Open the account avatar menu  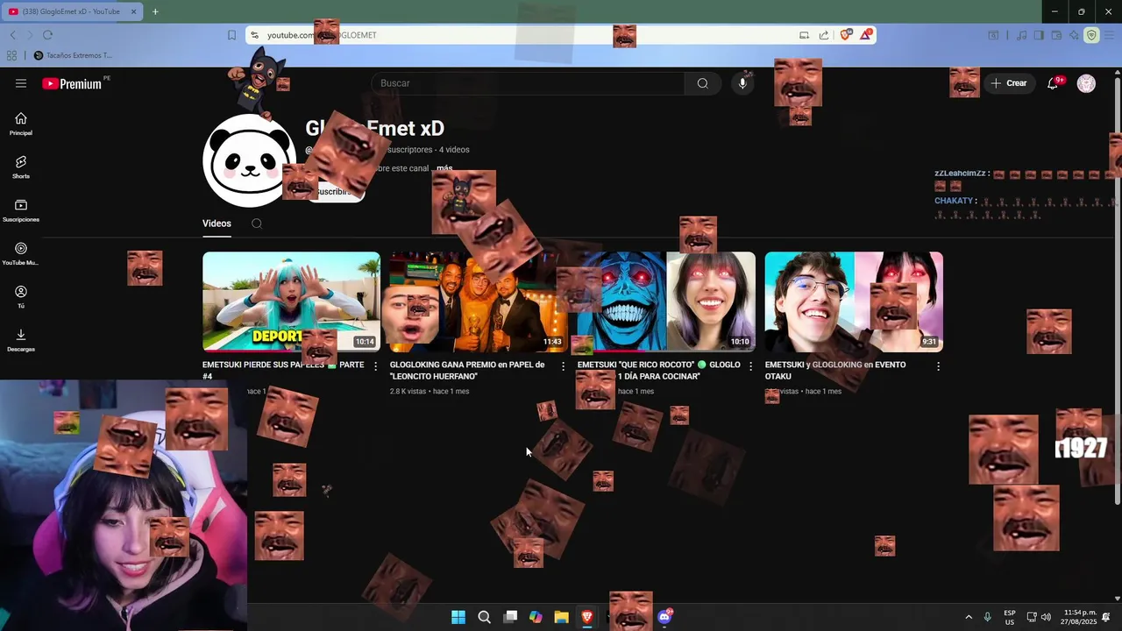1086,83
